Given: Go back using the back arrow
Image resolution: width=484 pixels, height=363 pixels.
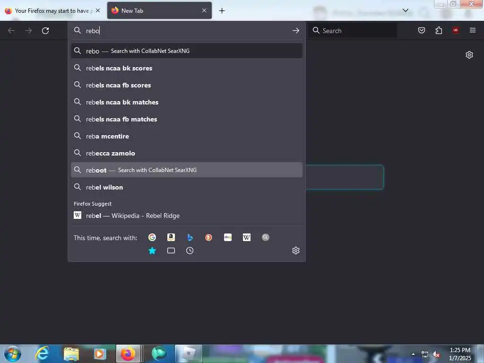Looking at the screenshot, I should [x=11, y=31].
